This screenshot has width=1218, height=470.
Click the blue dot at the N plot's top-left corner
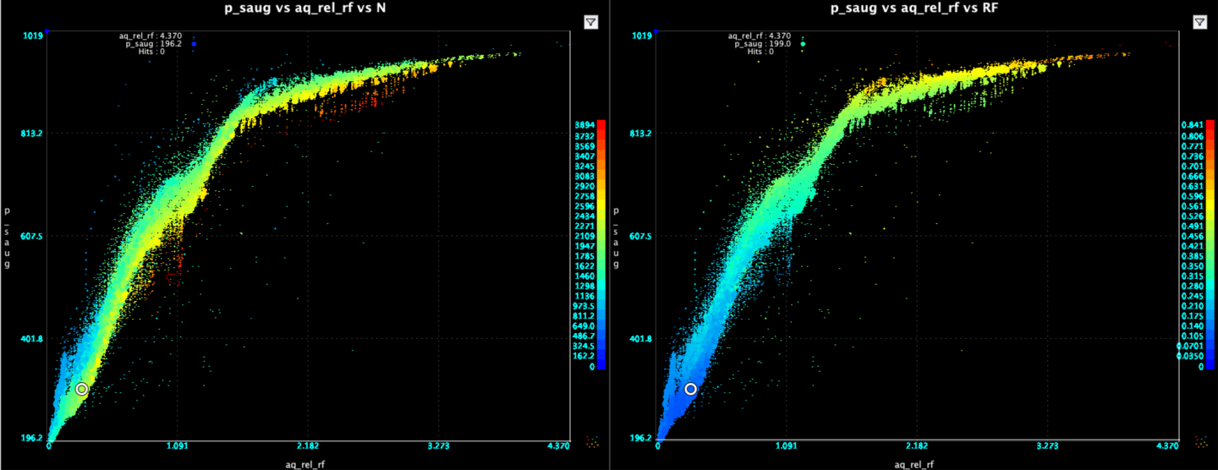pyautogui.click(x=48, y=31)
